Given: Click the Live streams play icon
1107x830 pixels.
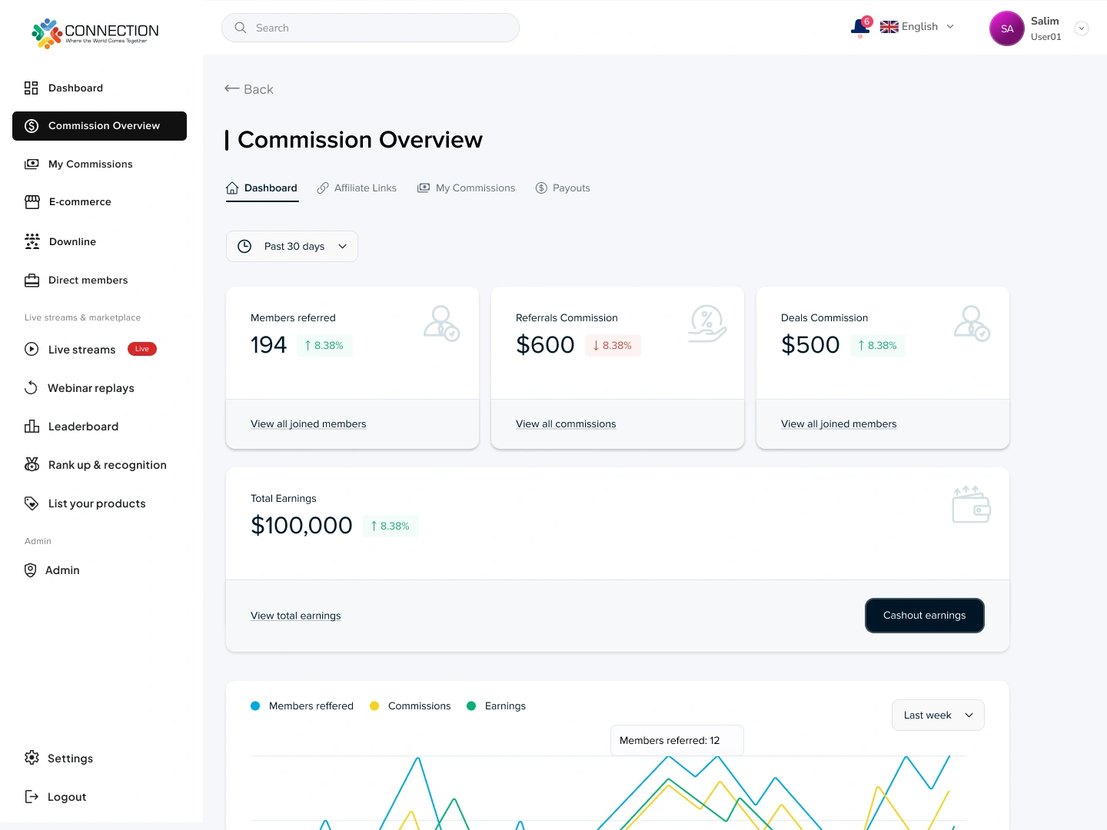Looking at the screenshot, I should click(x=32, y=349).
